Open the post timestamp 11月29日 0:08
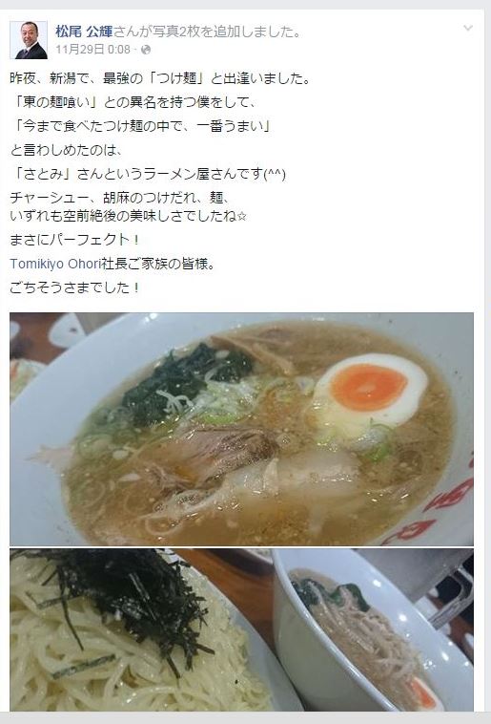491x724 pixels. [93, 50]
